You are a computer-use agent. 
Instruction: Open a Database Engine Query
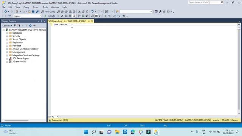click(59, 12)
